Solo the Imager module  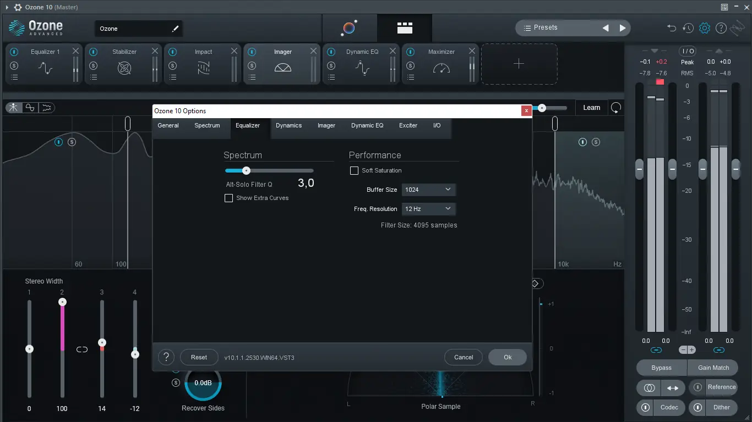coord(252,65)
